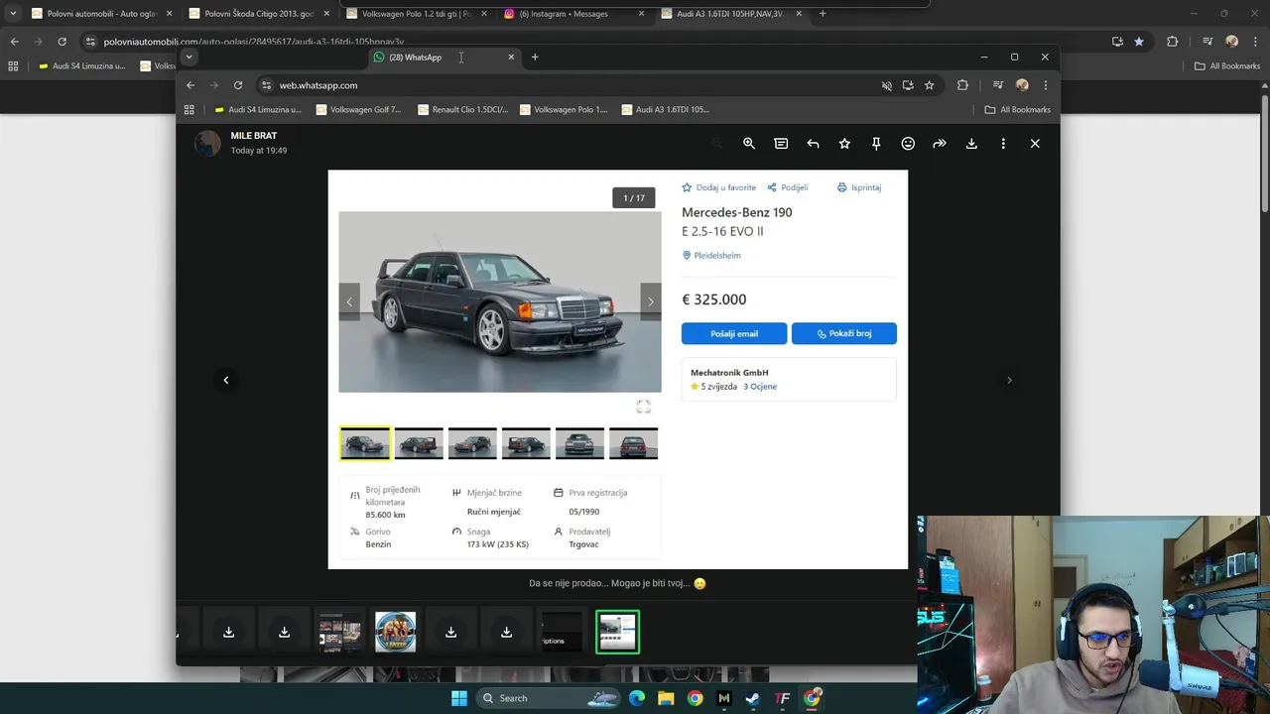The image size is (1270, 714).
Task: Open Steam from taskbar
Action: coord(753,698)
